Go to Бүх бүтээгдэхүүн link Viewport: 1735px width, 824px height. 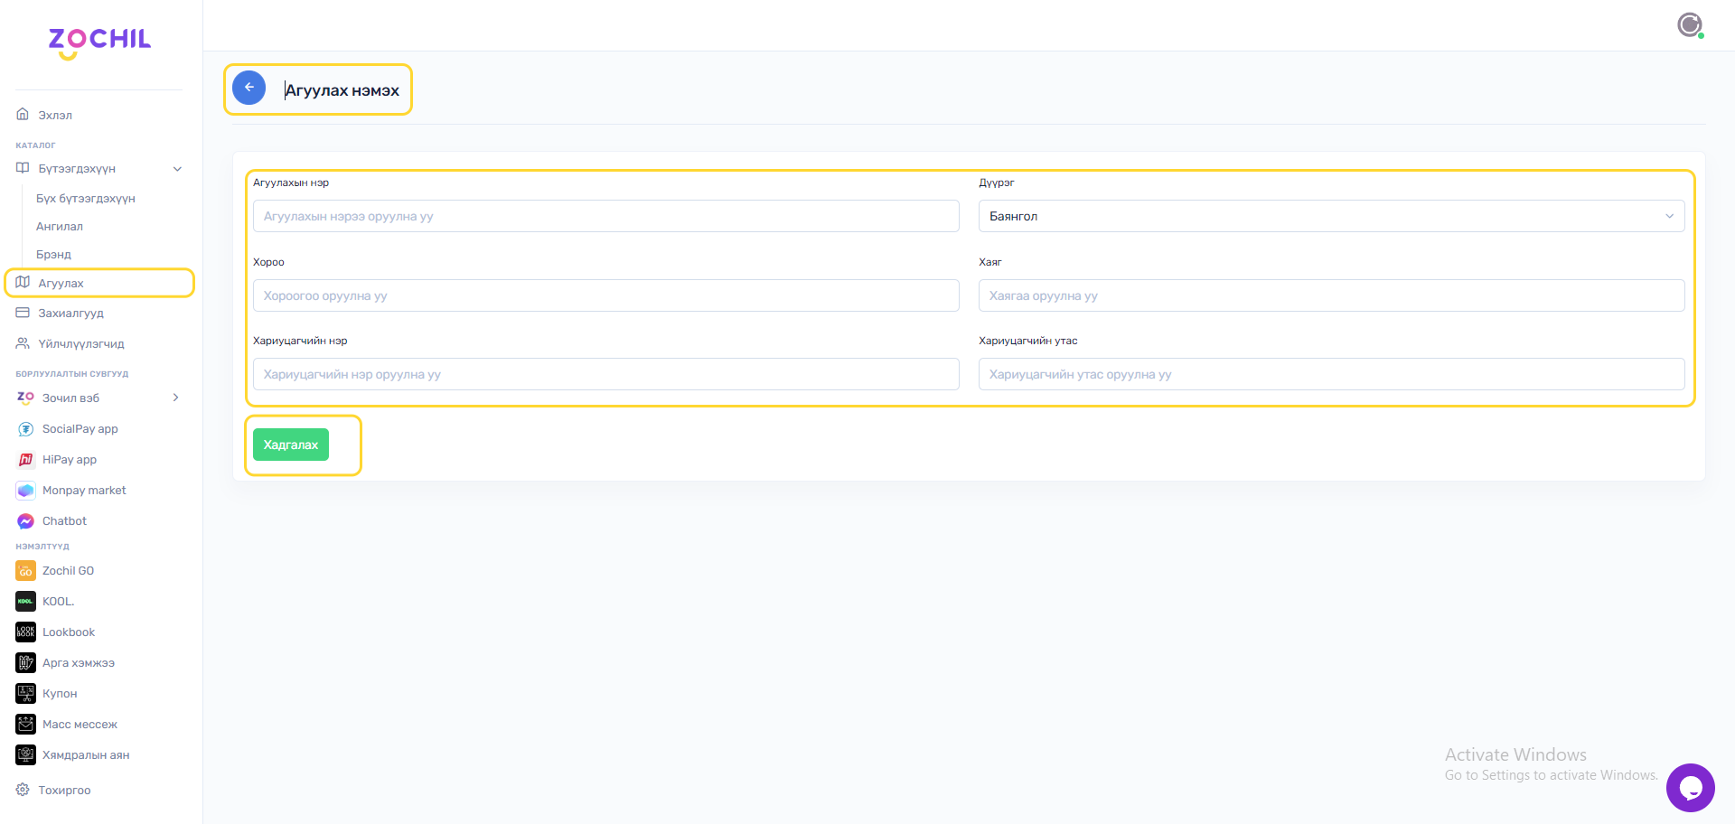click(x=86, y=199)
